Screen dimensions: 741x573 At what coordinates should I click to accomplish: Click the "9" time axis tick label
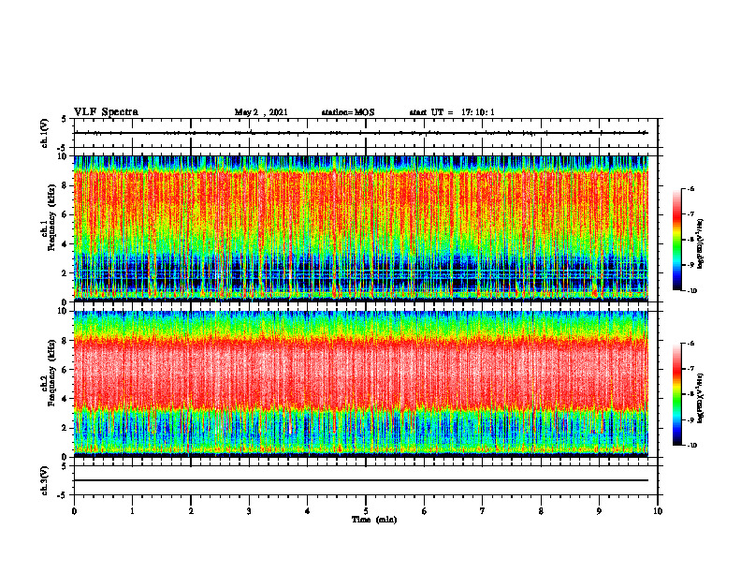coord(599,511)
